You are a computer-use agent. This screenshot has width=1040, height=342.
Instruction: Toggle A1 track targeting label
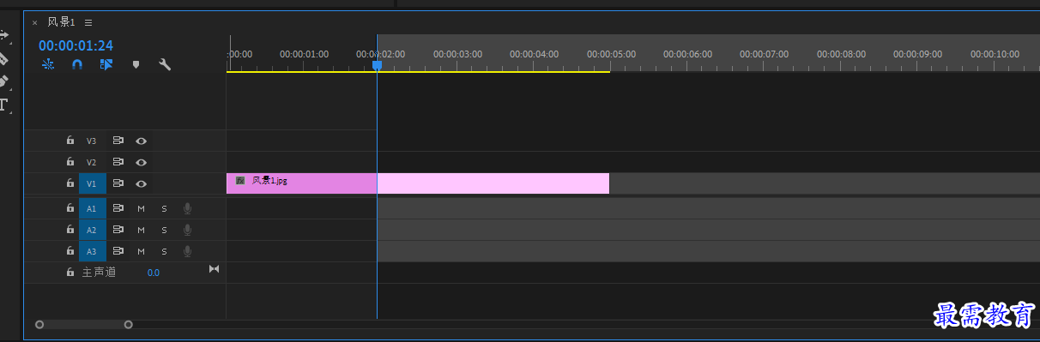click(92, 208)
